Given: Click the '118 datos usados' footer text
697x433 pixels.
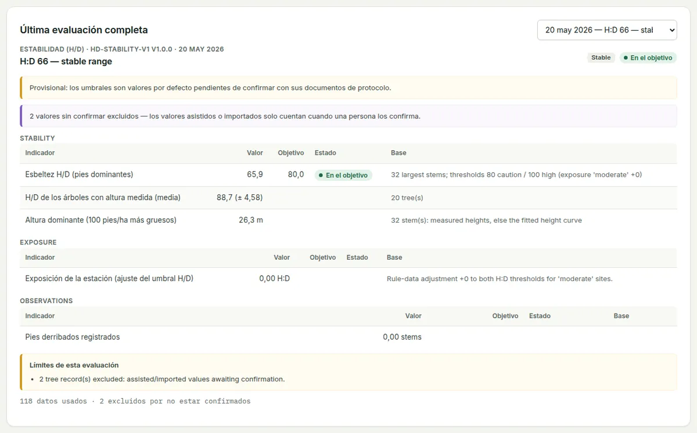Looking at the screenshot, I should tap(53, 401).
